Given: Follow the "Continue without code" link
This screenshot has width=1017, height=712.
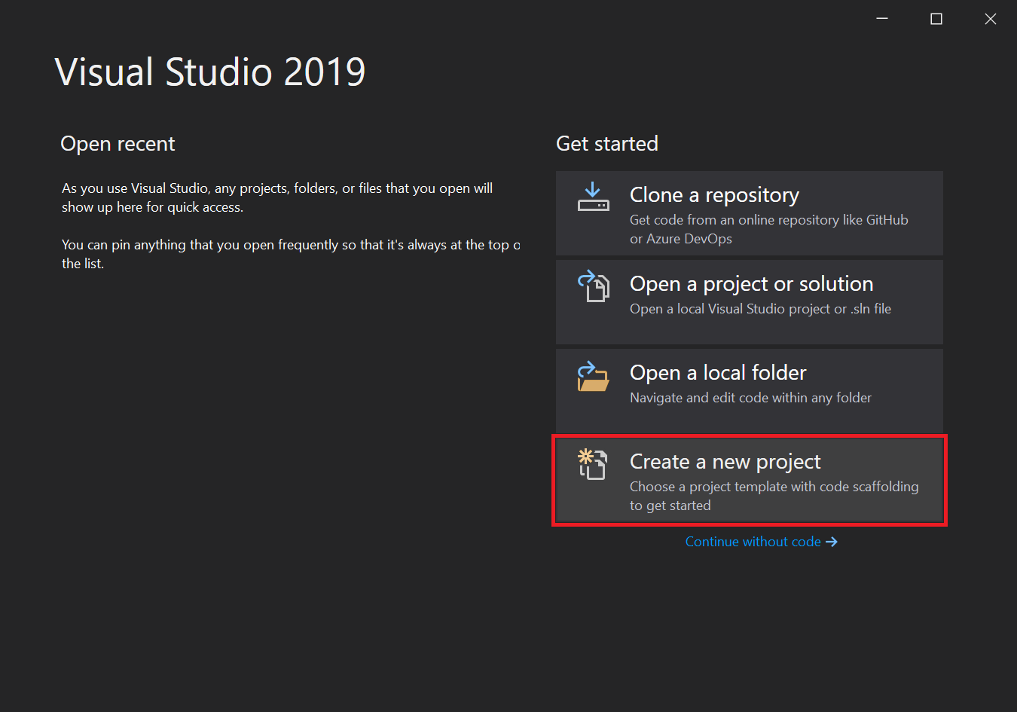Looking at the screenshot, I should (753, 542).
